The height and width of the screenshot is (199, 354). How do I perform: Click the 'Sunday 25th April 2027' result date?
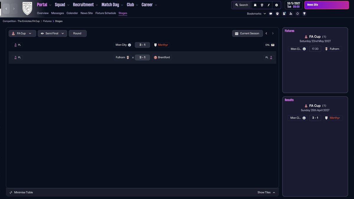click(315, 110)
